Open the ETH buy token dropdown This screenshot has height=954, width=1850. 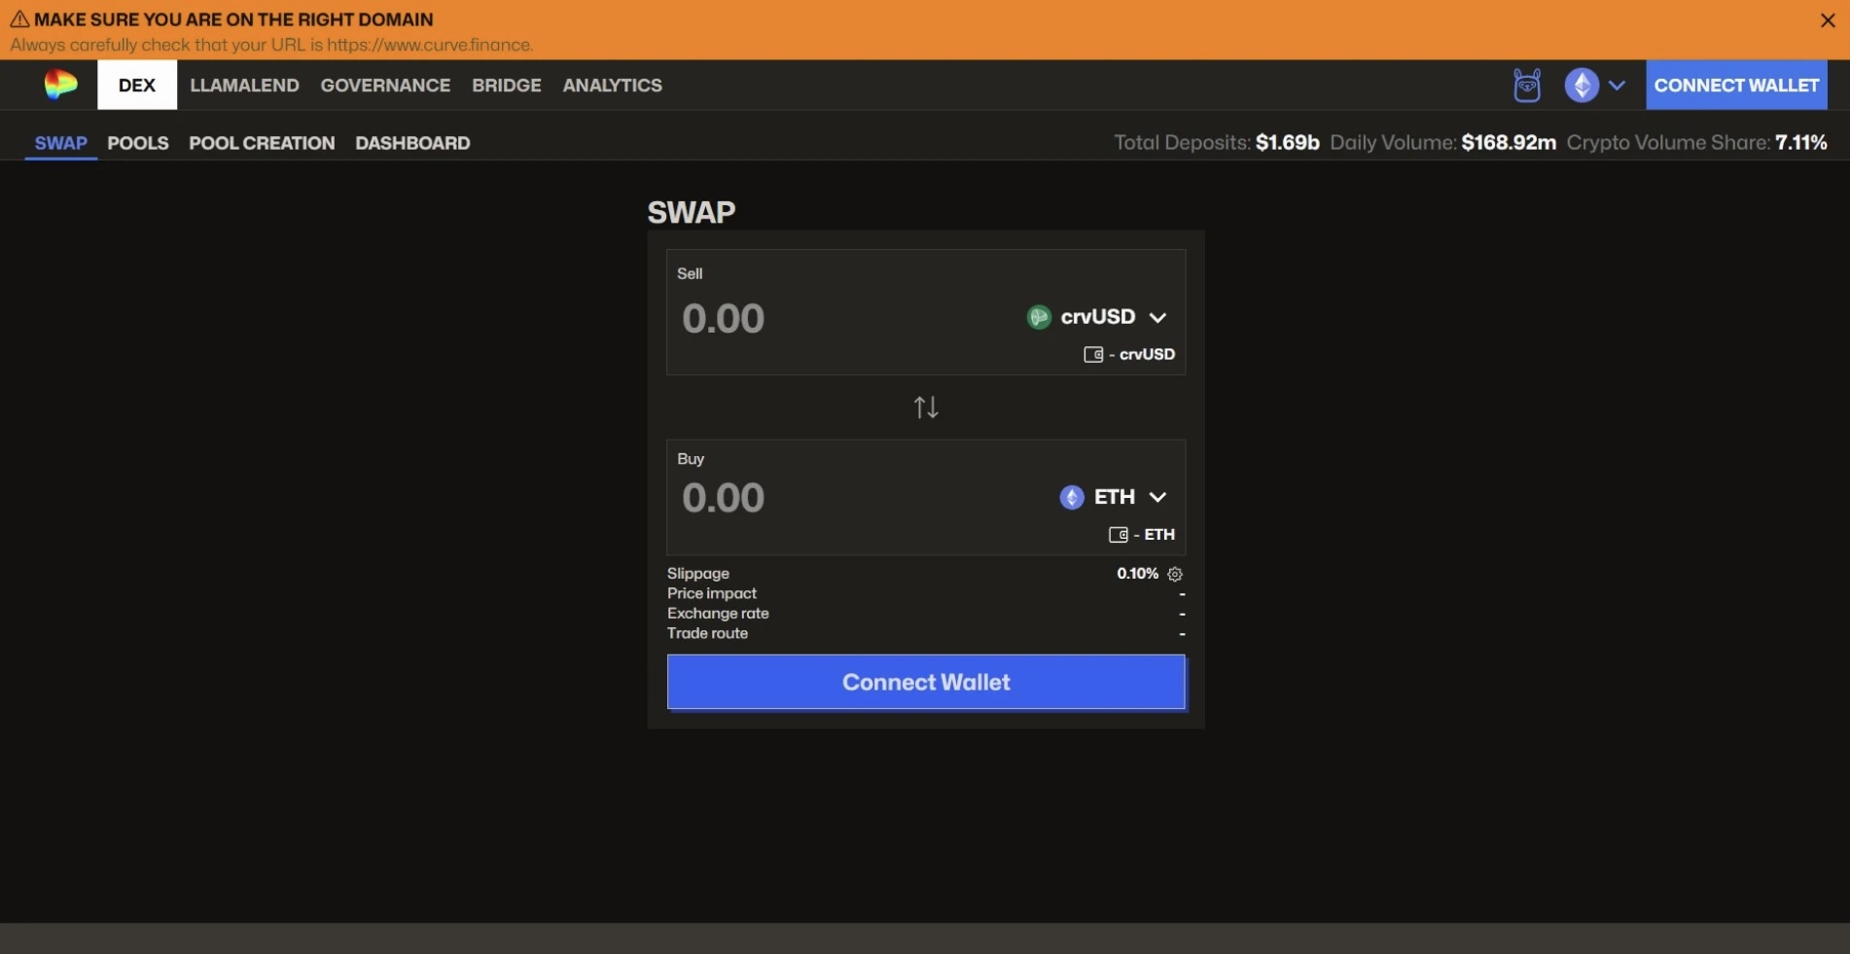1113,497
